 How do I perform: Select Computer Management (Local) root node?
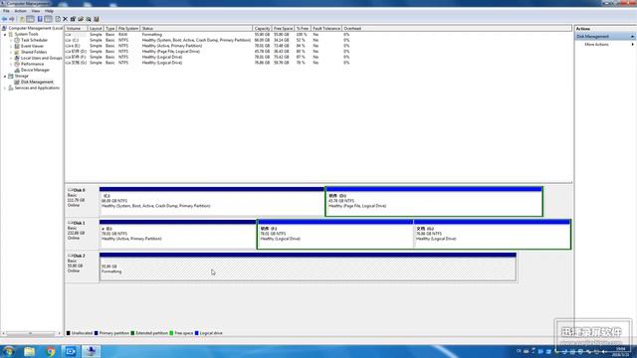pos(36,29)
